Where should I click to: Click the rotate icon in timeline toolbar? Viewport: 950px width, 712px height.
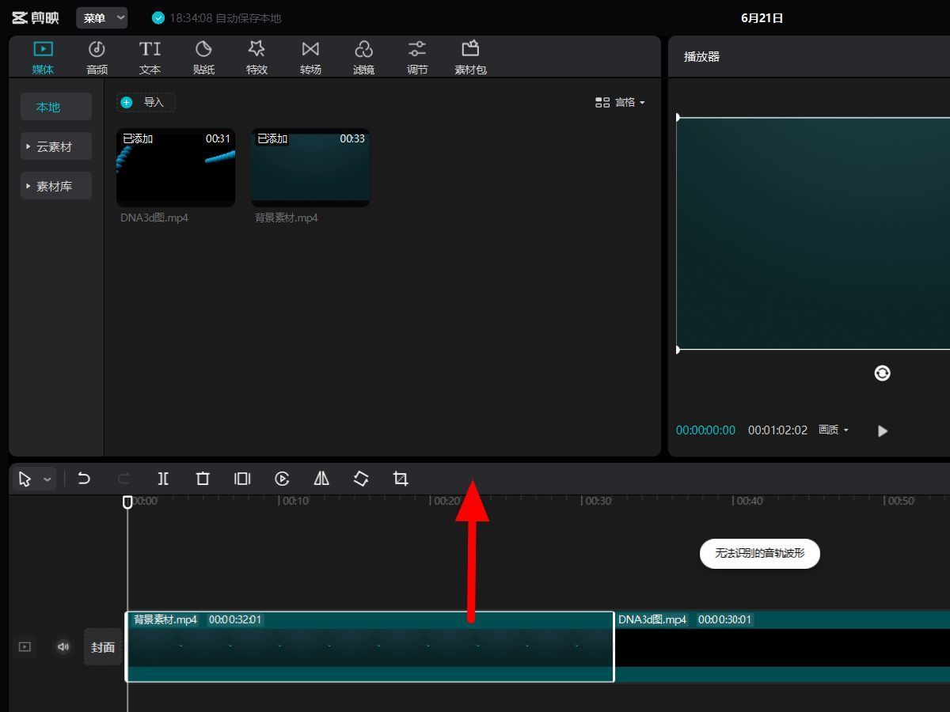(361, 479)
